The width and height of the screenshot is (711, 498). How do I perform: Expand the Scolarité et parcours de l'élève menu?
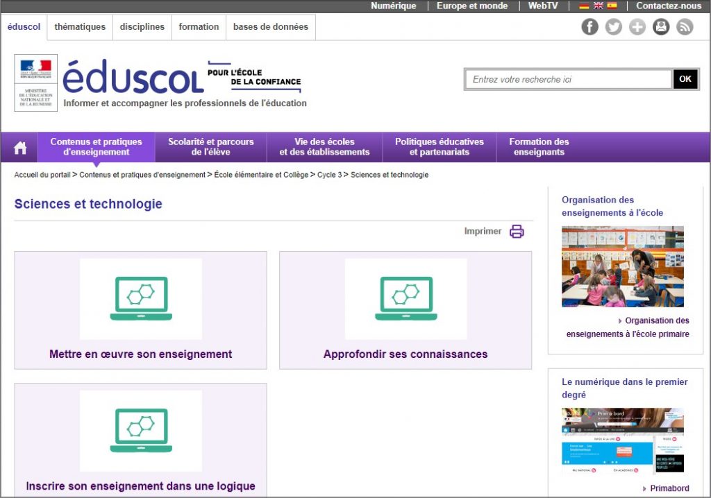211,146
